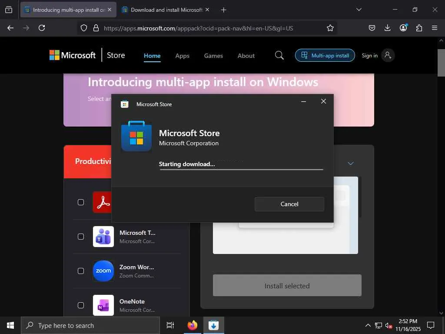Go back to previous page

point(10,28)
